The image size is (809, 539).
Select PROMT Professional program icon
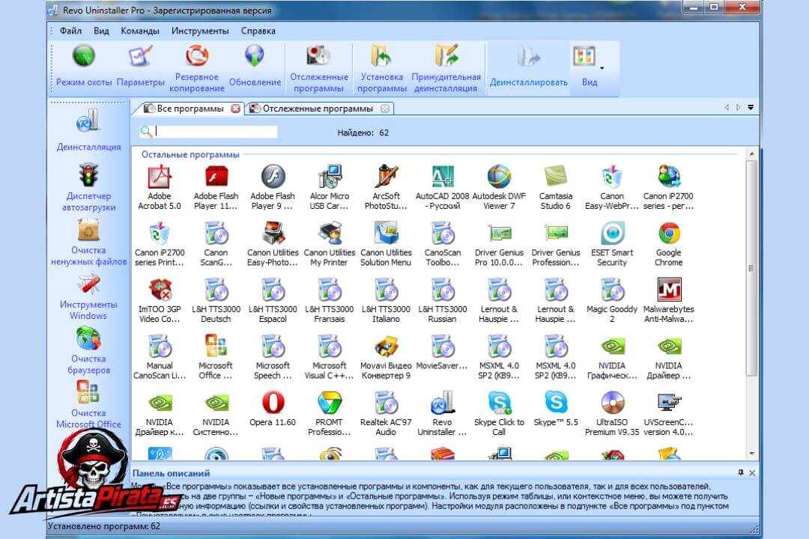(329, 414)
